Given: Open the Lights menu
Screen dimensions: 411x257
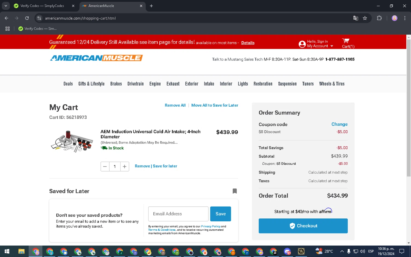Looking at the screenshot, I should pyautogui.click(x=243, y=84).
